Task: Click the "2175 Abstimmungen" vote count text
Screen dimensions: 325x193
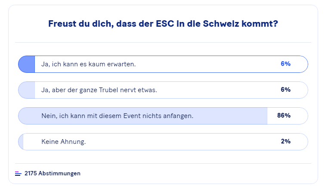Action: tap(52, 174)
